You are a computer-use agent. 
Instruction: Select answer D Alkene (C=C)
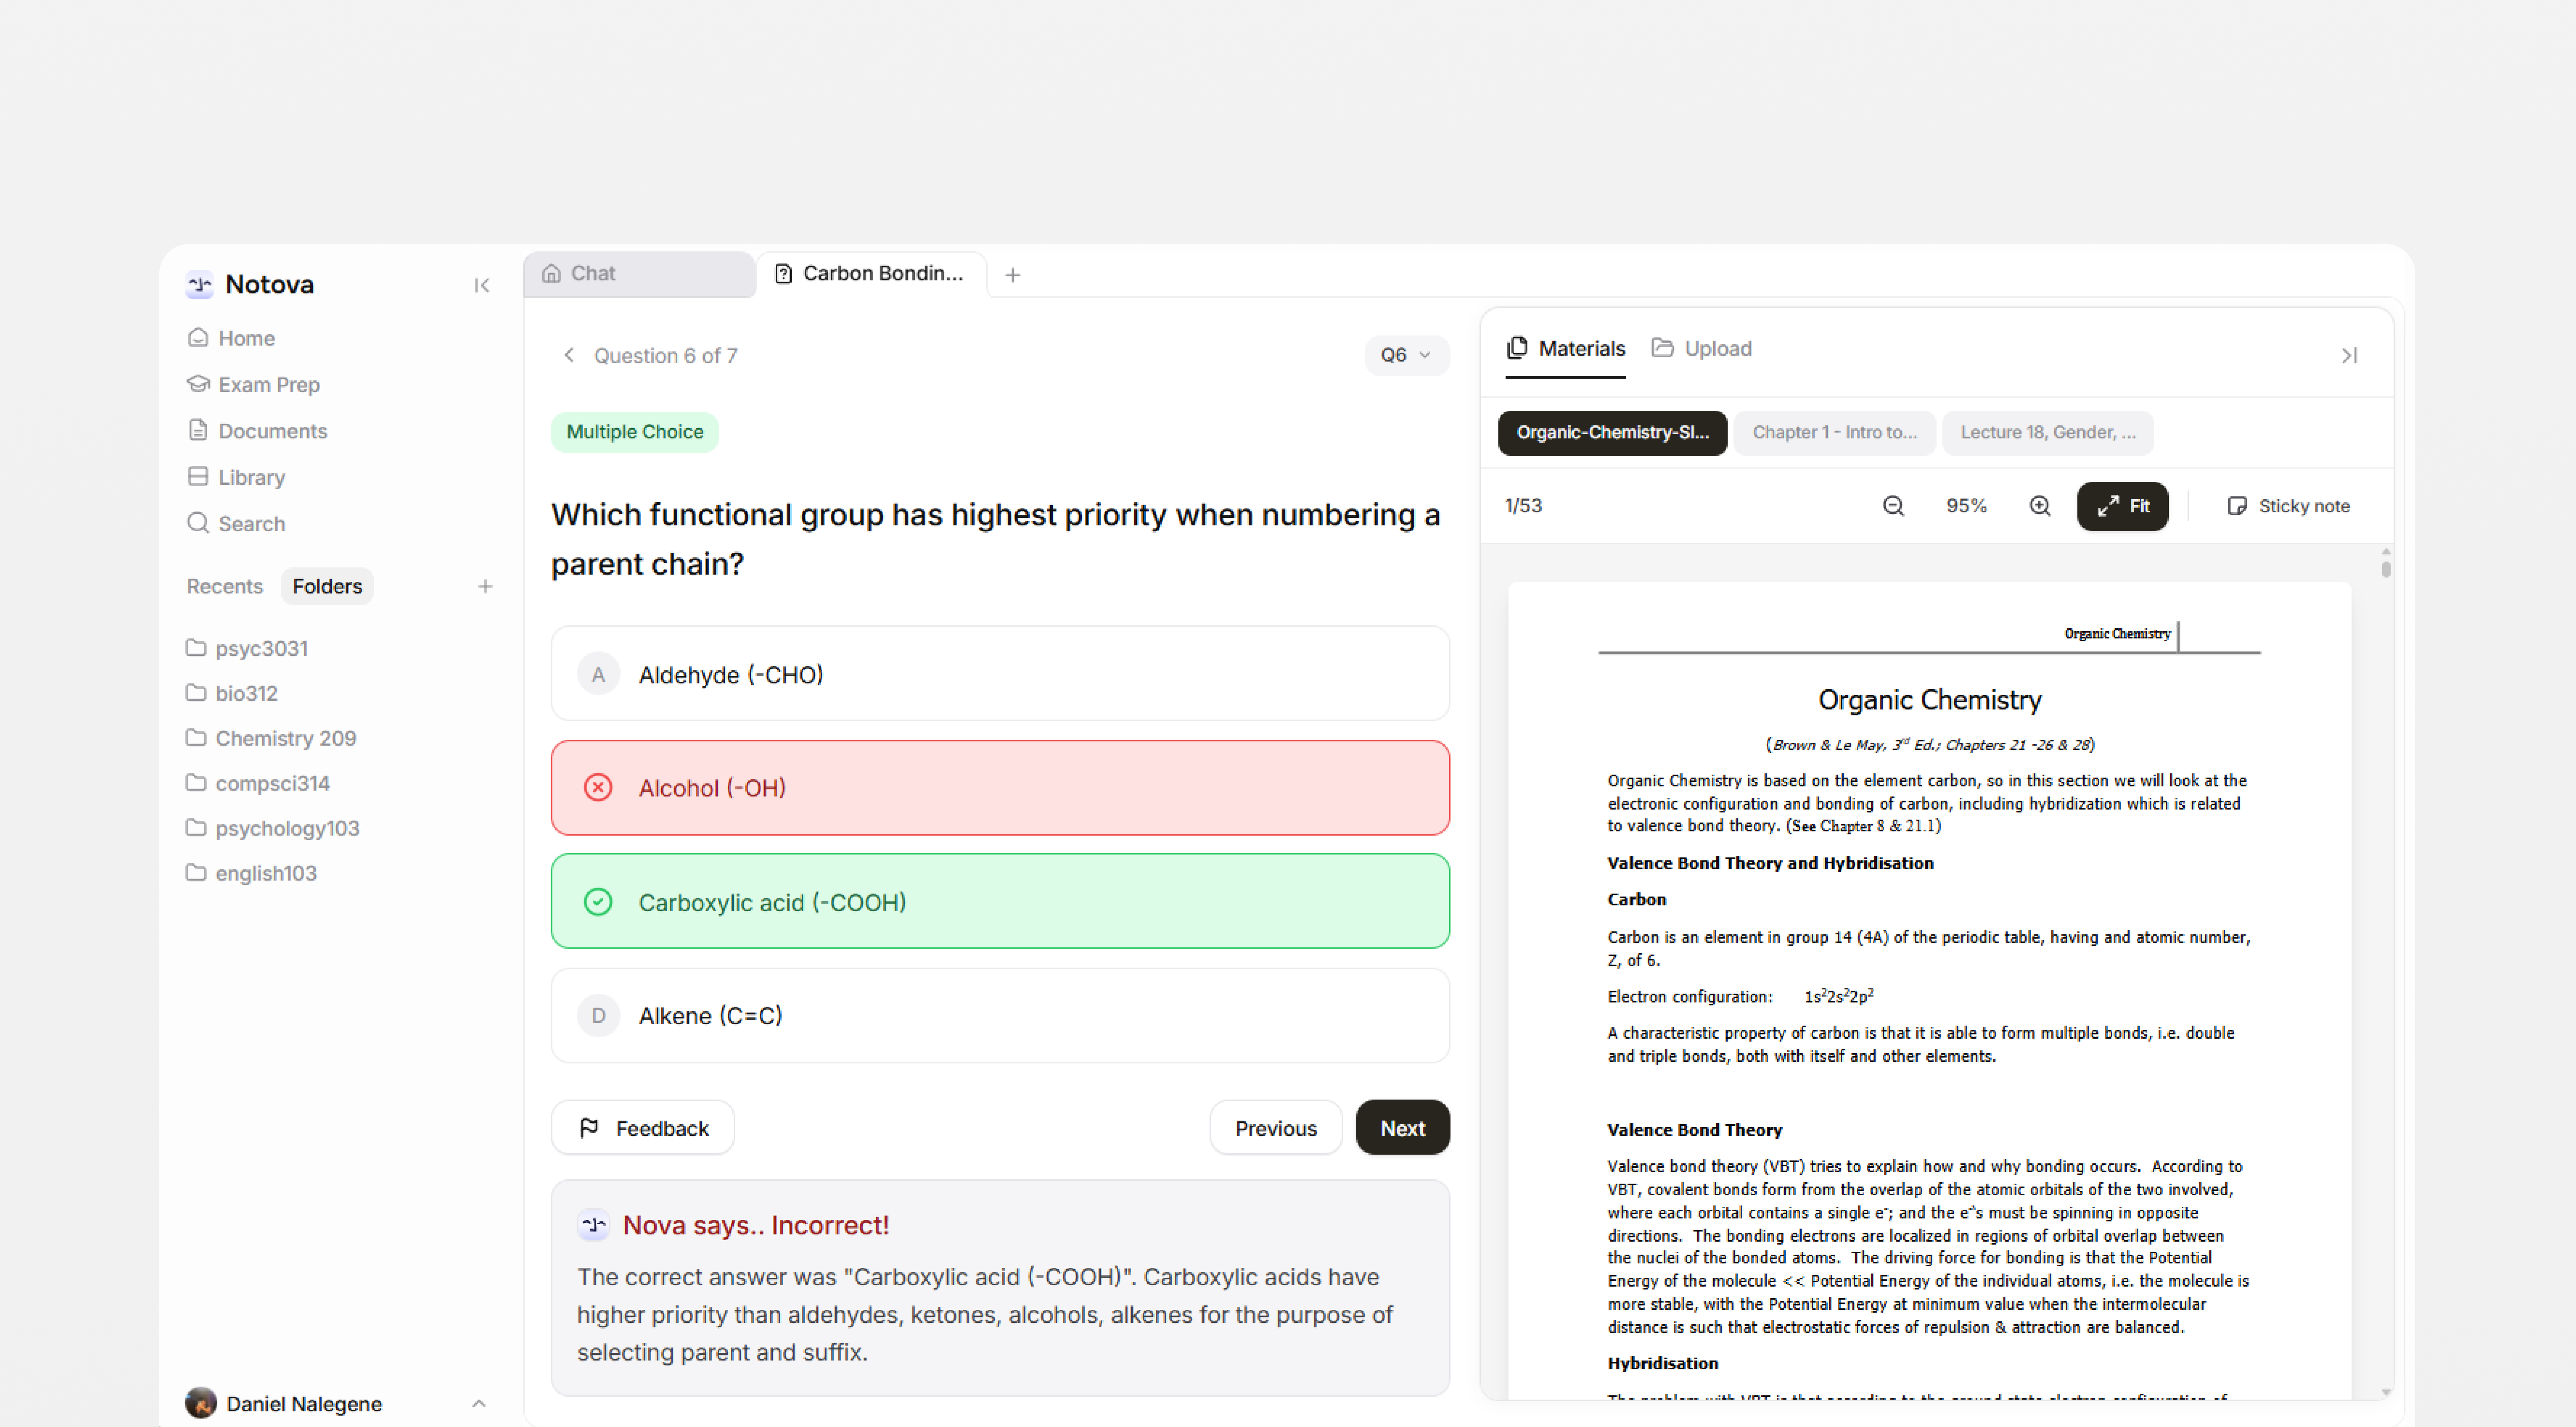click(x=1000, y=1015)
